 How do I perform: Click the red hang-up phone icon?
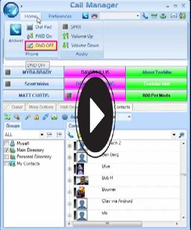coord(94,16)
